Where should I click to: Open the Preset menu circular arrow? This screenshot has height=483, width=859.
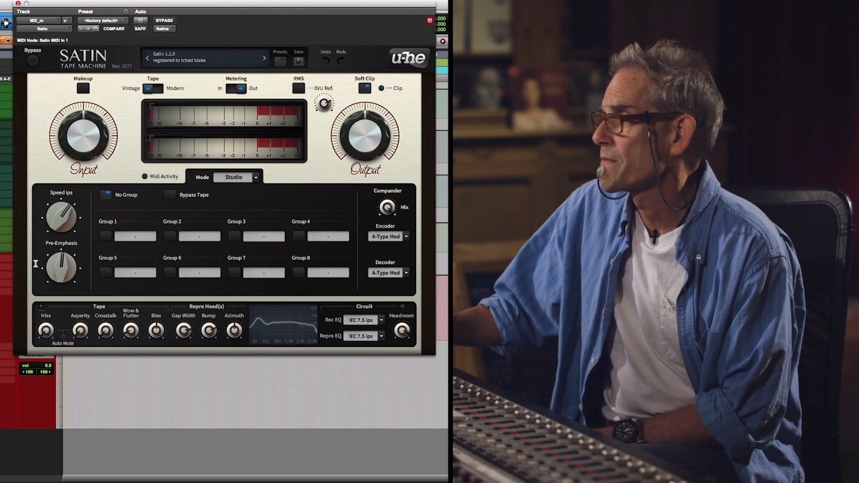(x=126, y=12)
